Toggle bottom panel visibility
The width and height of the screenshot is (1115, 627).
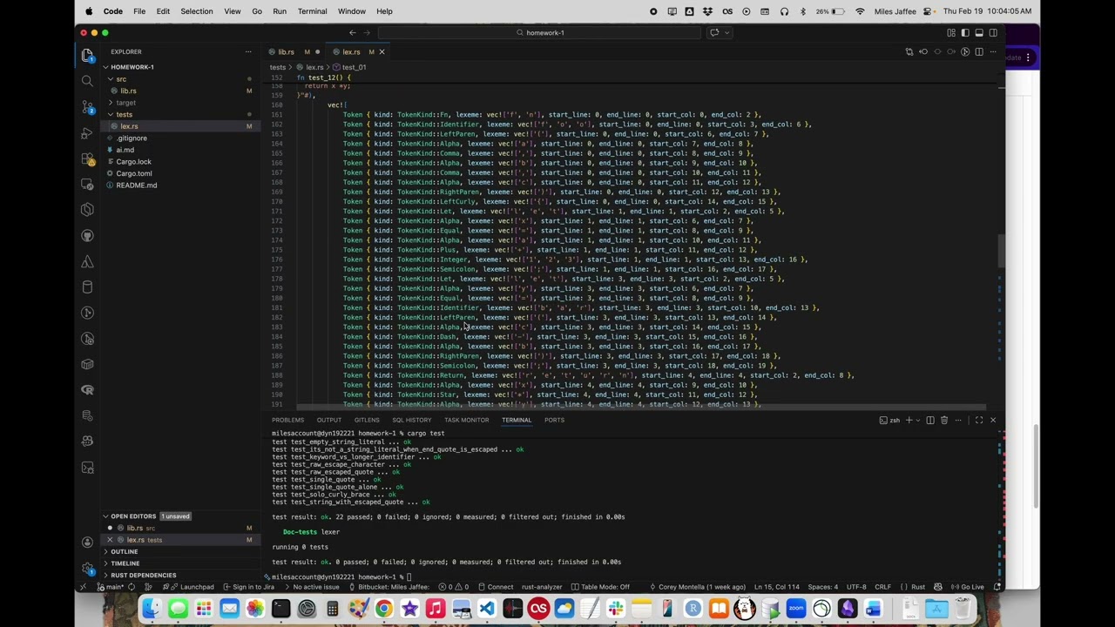click(x=979, y=32)
